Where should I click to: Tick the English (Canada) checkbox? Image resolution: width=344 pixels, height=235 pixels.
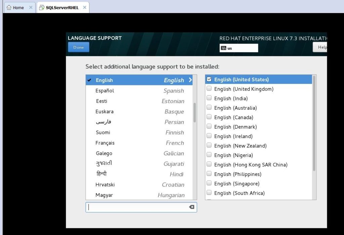coord(209,117)
